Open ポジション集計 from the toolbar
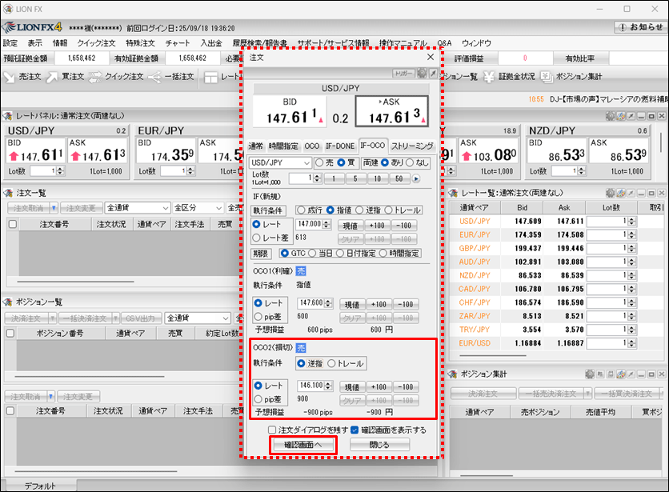 [575, 77]
